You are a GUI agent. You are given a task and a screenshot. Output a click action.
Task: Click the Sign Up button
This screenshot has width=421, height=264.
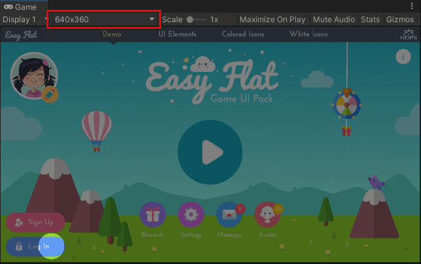tap(35, 222)
